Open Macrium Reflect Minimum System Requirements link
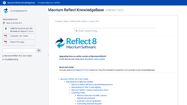This screenshot has height=105, width=187. (92, 85)
